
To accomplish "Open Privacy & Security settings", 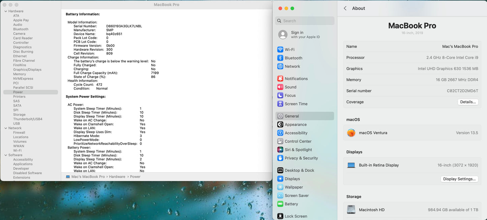I will tap(301, 158).
